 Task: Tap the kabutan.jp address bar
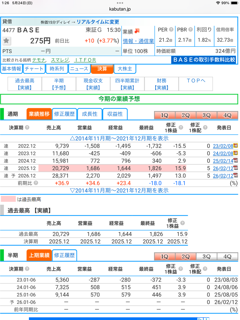120,9
